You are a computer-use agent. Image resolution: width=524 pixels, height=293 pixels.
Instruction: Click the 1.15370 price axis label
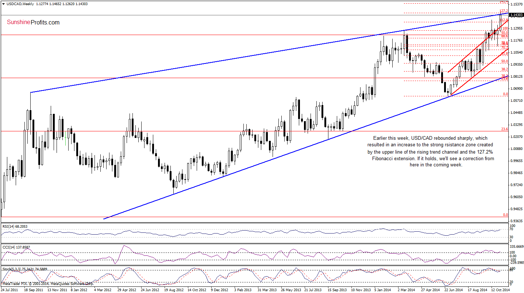coord(516,4)
